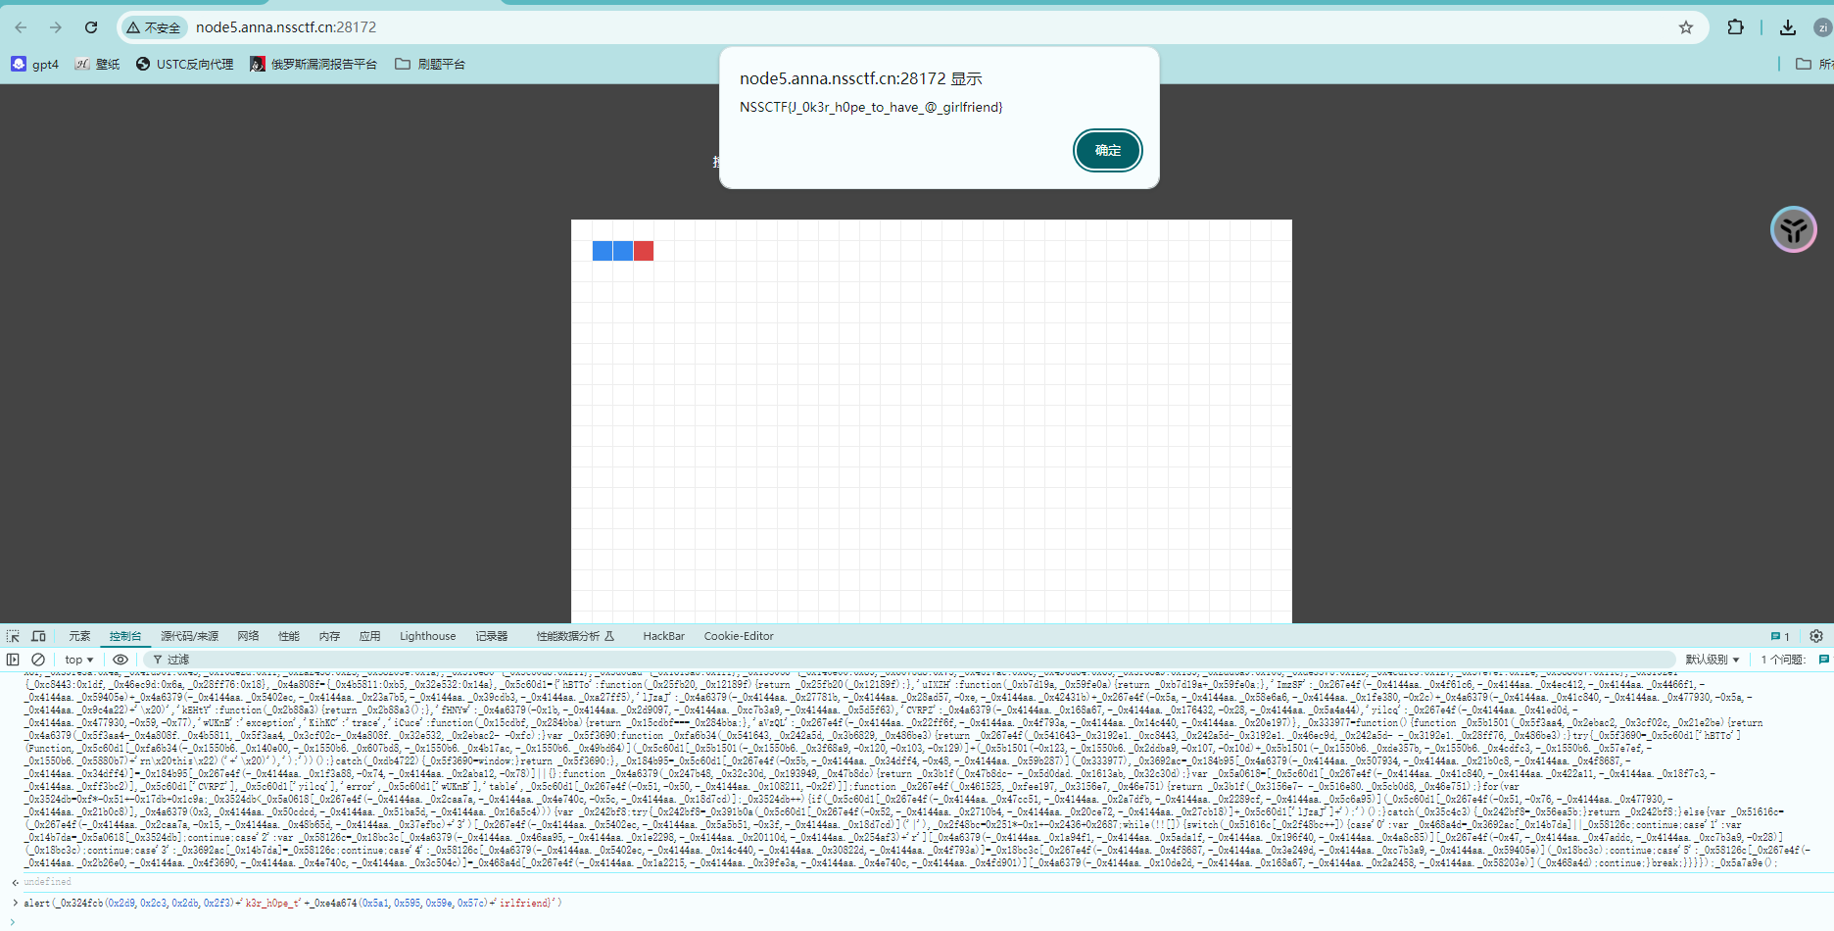This screenshot has height=931, width=1834.
Task: Click the issues counter message icon
Action: (1779, 636)
